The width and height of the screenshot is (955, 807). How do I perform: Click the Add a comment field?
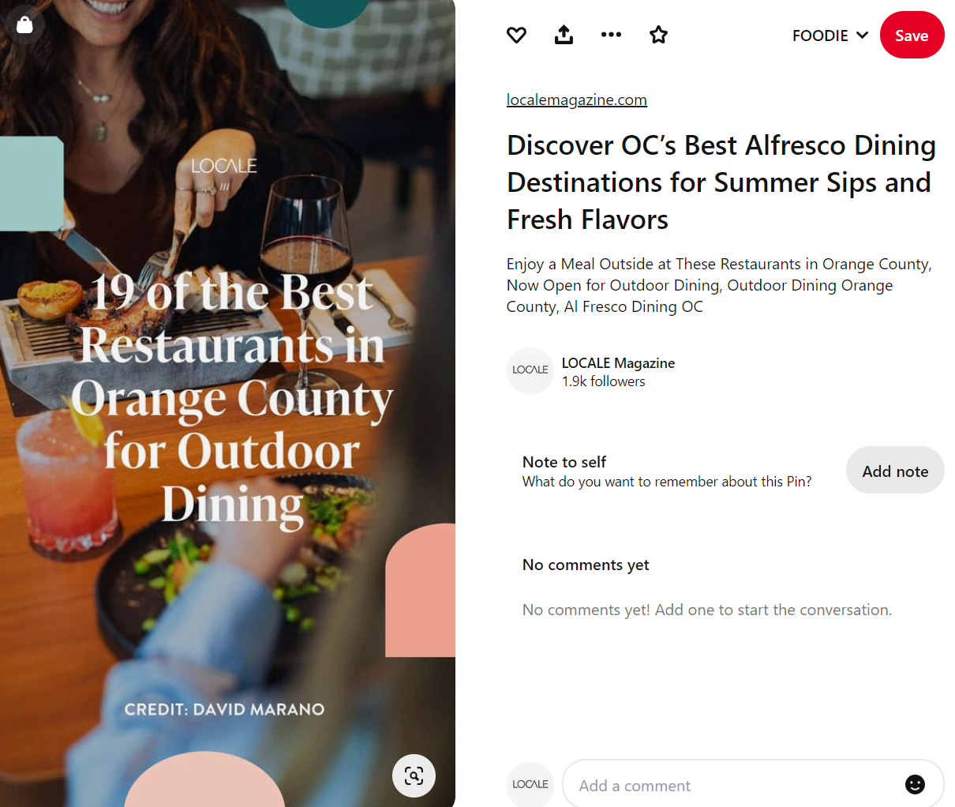click(753, 785)
